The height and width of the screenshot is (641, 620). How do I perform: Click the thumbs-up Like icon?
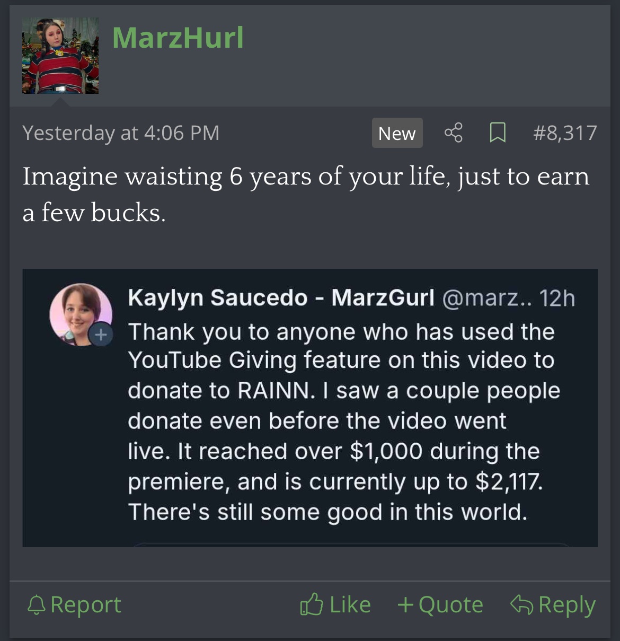[x=312, y=604]
